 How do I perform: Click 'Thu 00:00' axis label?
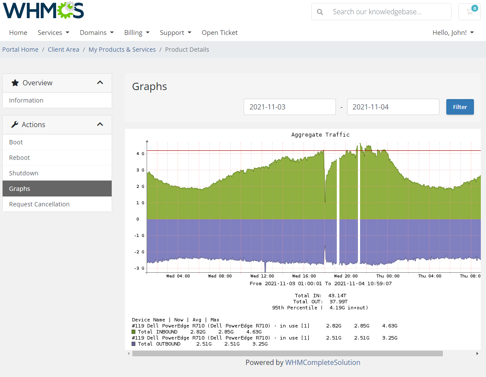pos(388,276)
